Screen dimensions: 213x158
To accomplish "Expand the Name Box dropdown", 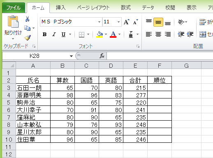I will tap(71, 56).
